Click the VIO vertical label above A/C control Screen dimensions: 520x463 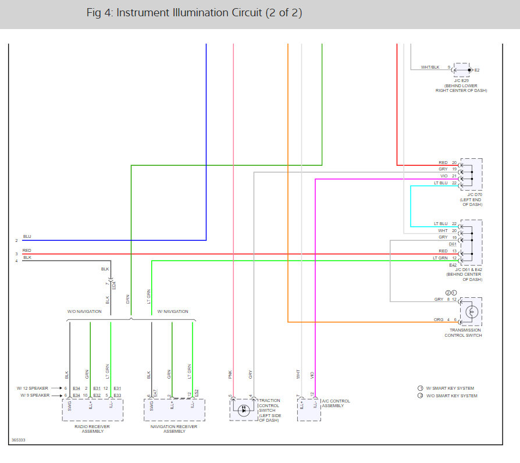point(312,375)
